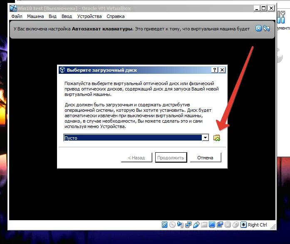Viewport: 290px width, 244px height.
Task: Click the keyboard capture arrow icon
Action: click(243, 225)
